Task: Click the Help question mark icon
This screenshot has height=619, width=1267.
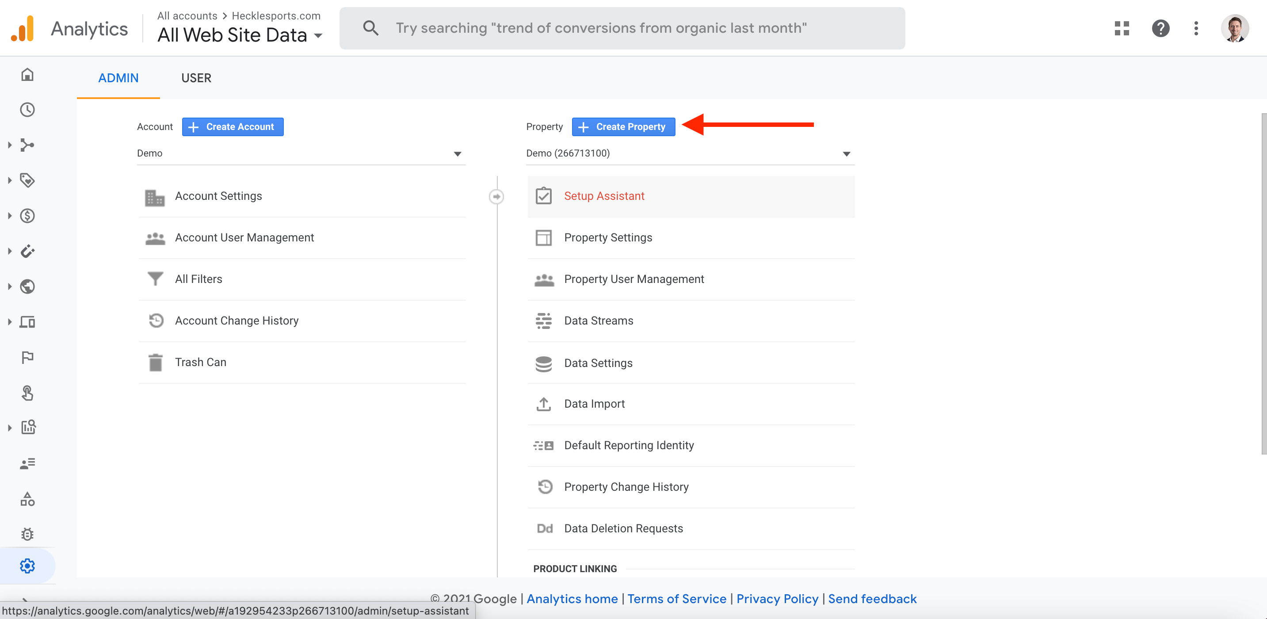Action: (1160, 28)
